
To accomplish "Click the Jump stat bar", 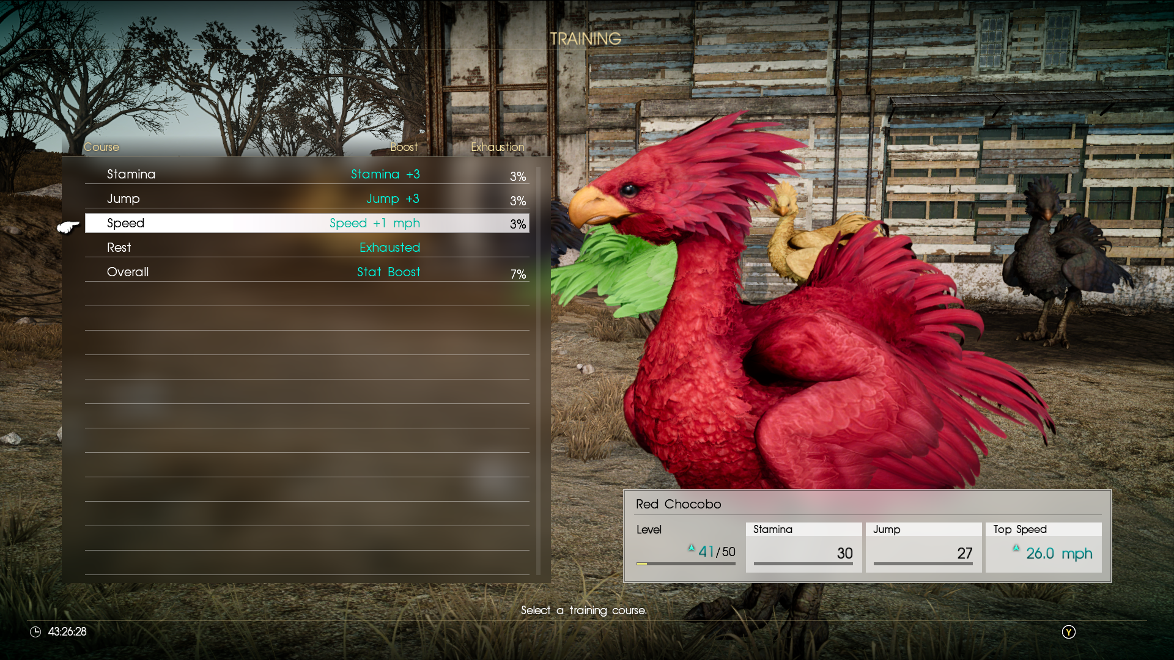I will pyautogui.click(x=923, y=564).
